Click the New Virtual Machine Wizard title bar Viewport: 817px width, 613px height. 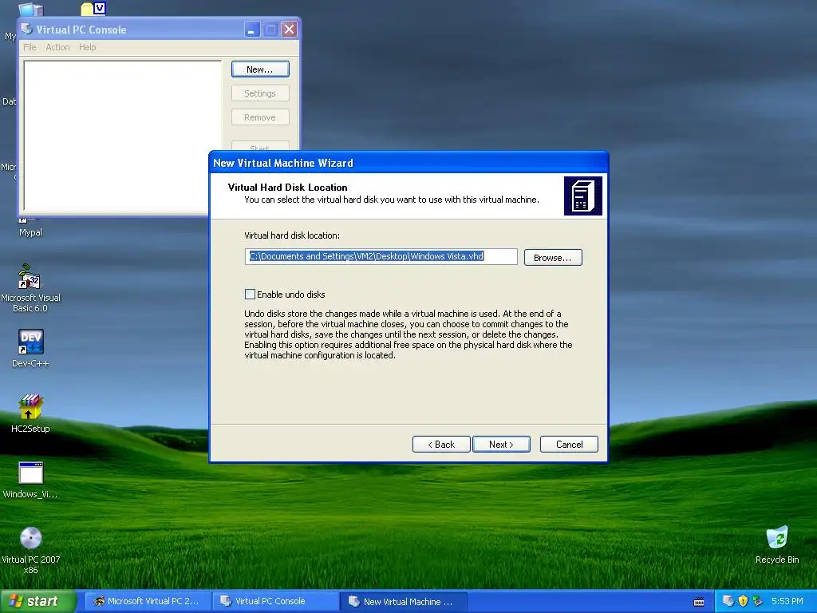point(408,163)
